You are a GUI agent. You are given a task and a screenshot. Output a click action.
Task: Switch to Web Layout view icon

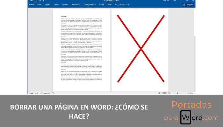tap(169, 93)
